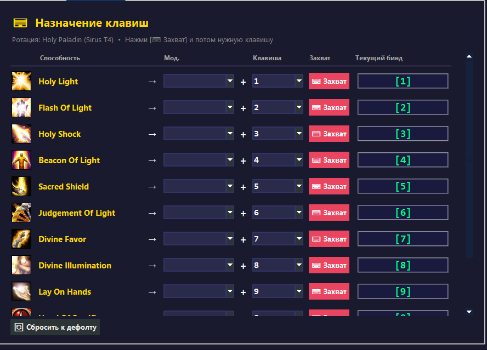Click the Lay On Hands spell icon

point(21,291)
